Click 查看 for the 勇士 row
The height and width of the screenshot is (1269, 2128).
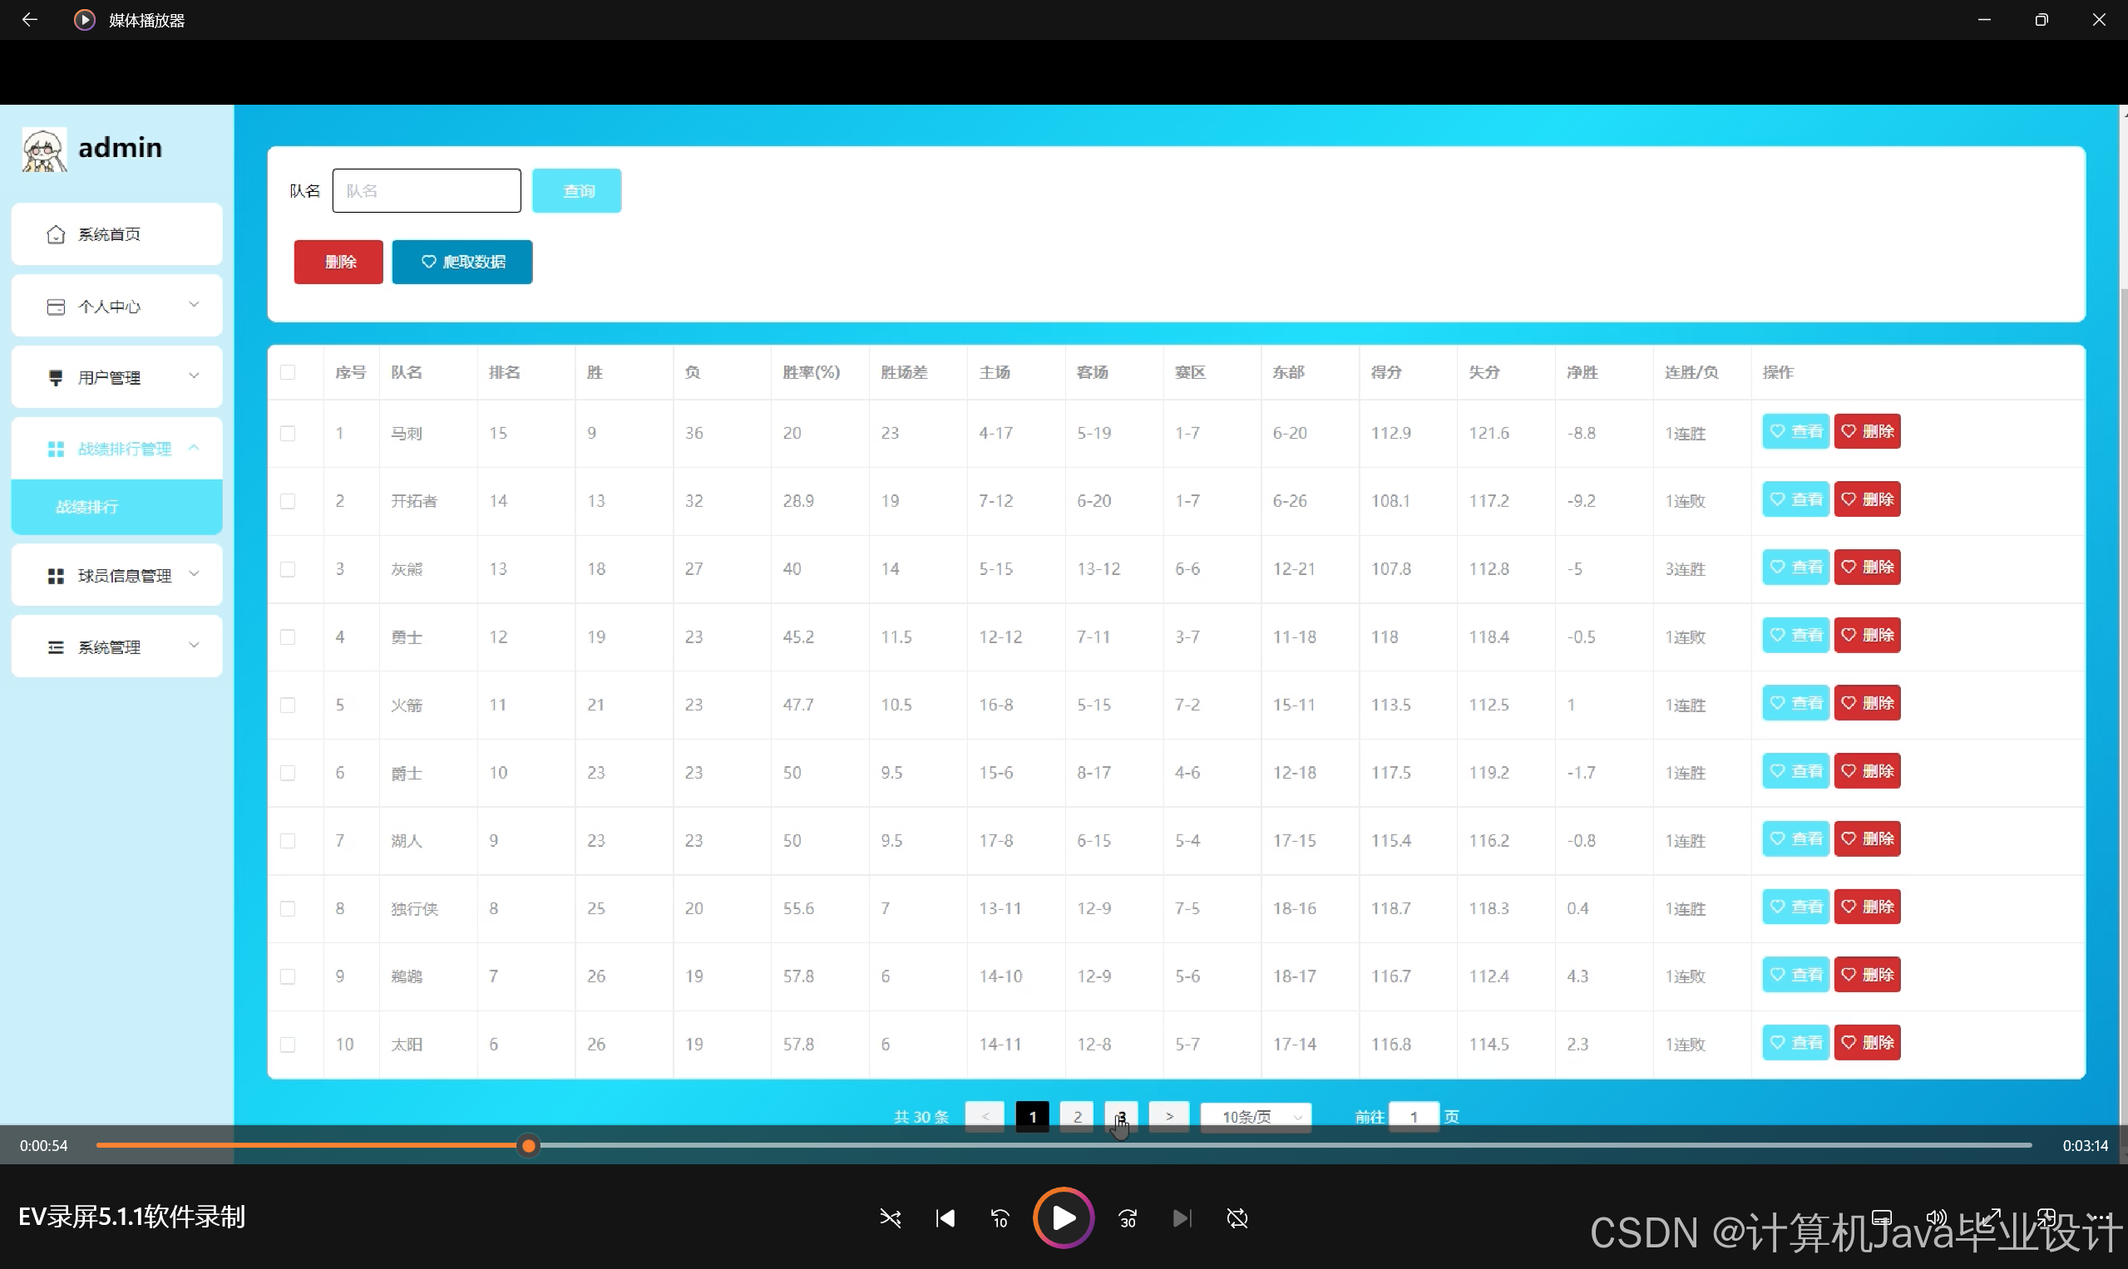pyautogui.click(x=1795, y=636)
